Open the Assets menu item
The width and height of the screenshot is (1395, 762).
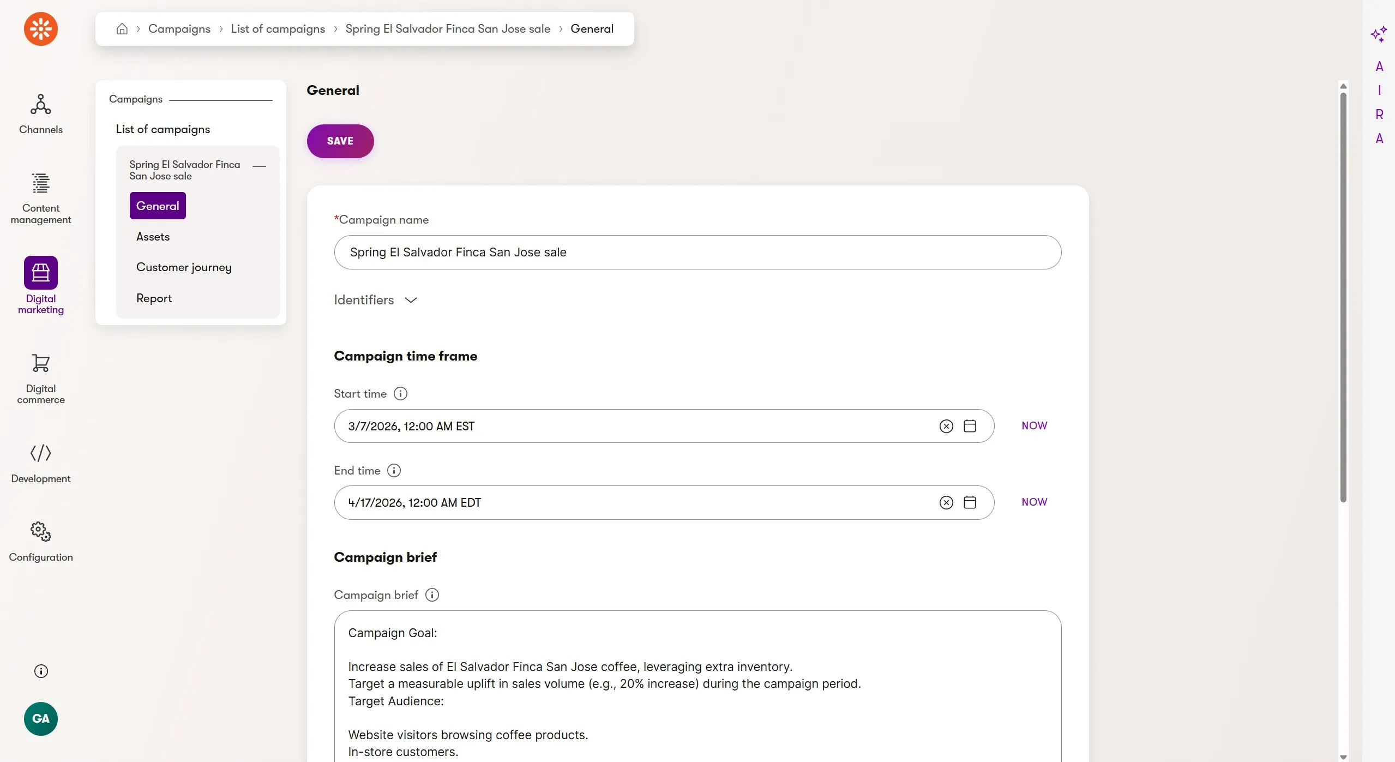[x=153, y=237]
